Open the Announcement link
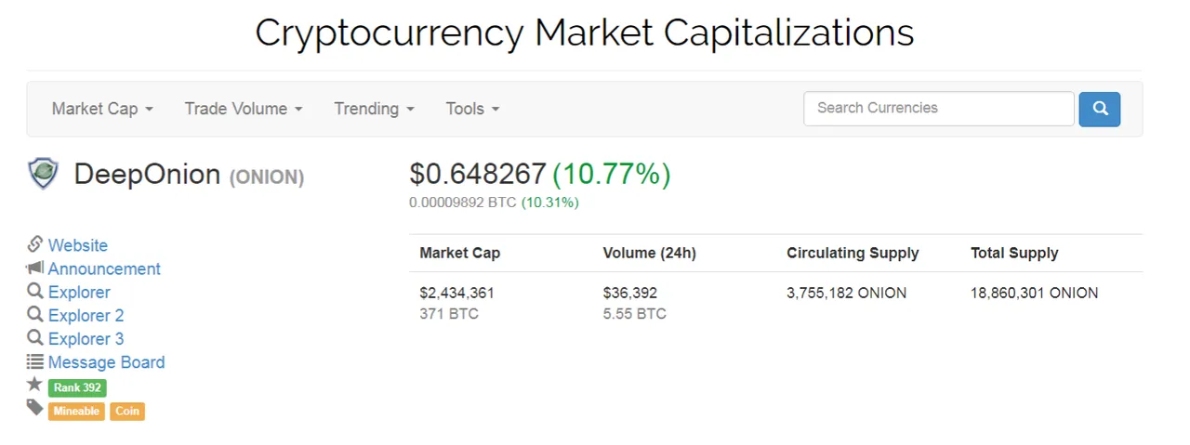The image size is (1190, 445). click(104, 268)
